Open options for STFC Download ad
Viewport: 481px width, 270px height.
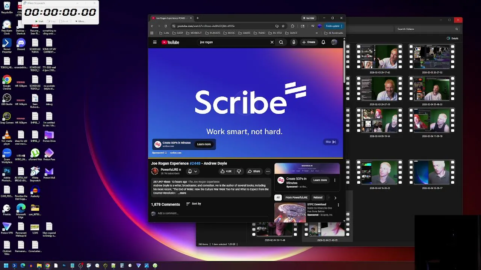[338, 205]
